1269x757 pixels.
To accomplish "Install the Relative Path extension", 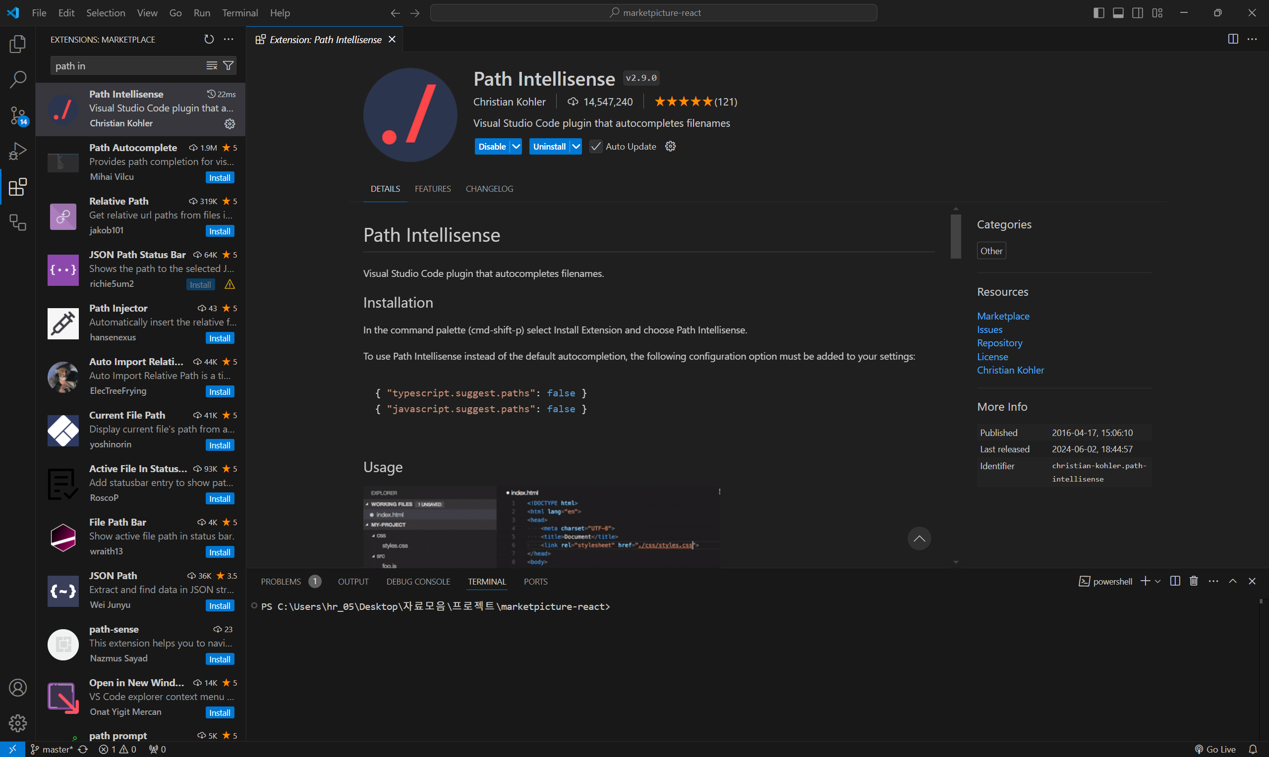I will (x=220, y=231).
